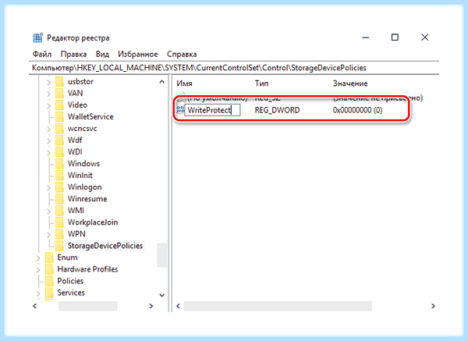Viewport: 468px width, 341px height.
Task: Click the Windows folder icon
Action: pos(60,163)
